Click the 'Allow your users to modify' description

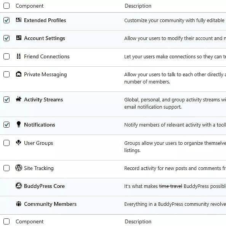tap(175, 38)
